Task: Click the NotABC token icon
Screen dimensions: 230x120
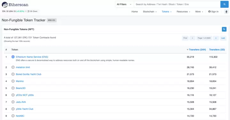Action: [13, 116]
